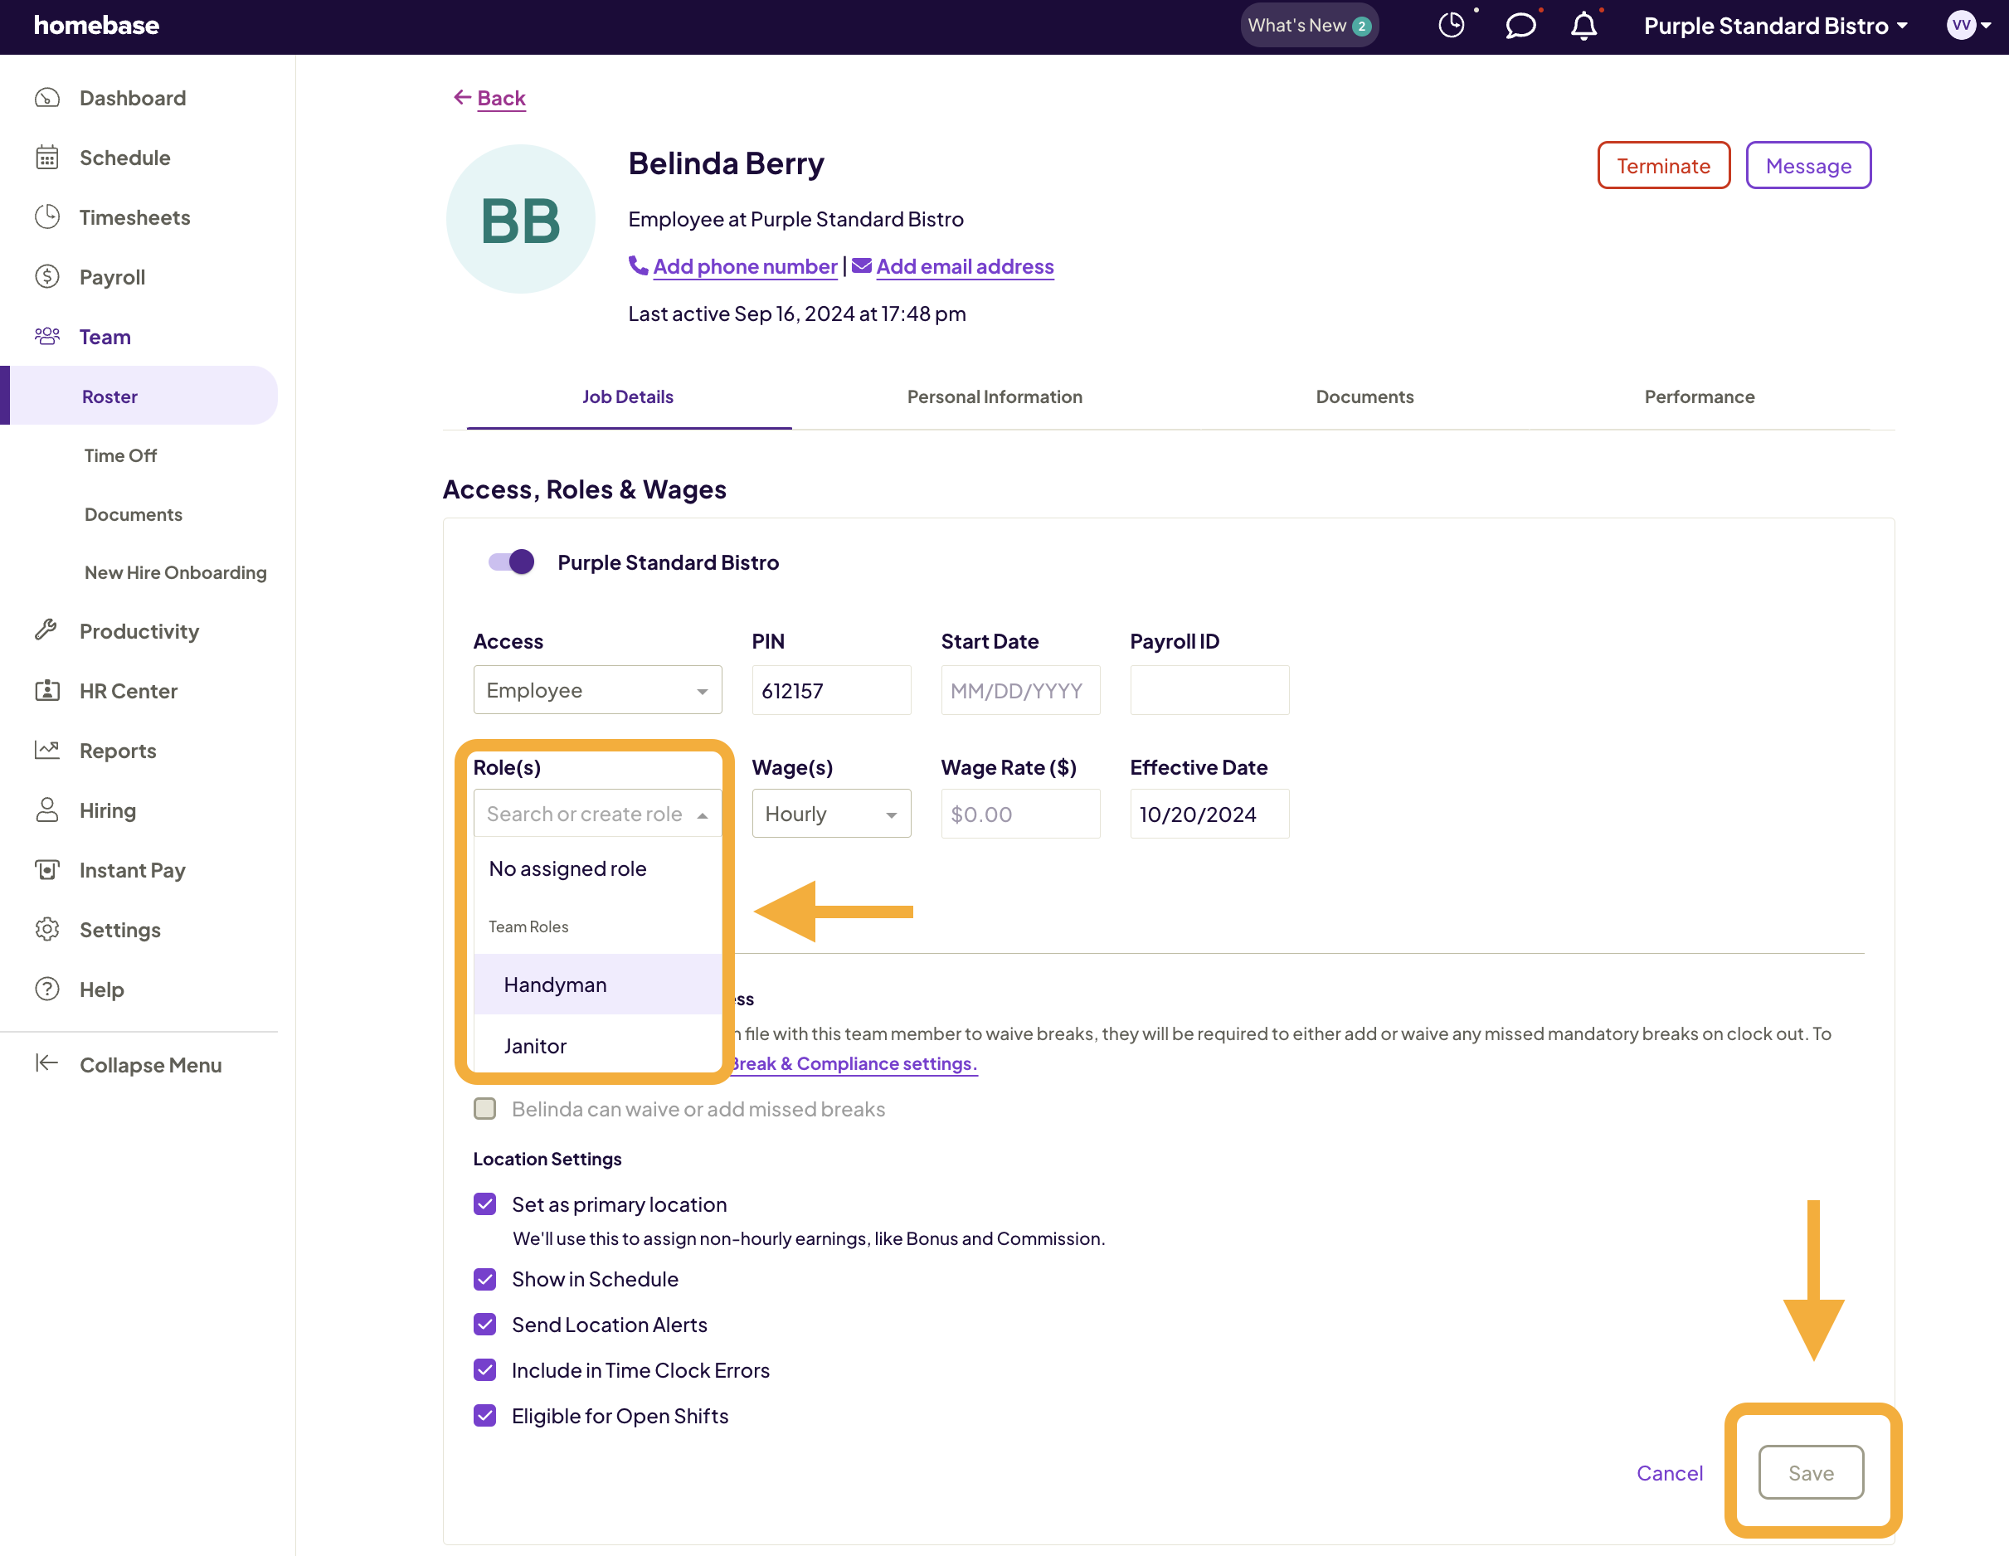Open notifications via the bell icon

(x=1583, y=26)
